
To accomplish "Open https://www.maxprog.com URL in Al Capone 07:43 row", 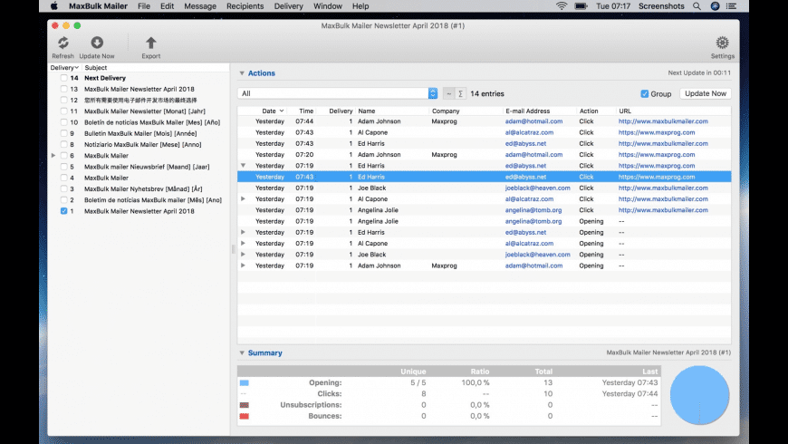I will point(657,132).
